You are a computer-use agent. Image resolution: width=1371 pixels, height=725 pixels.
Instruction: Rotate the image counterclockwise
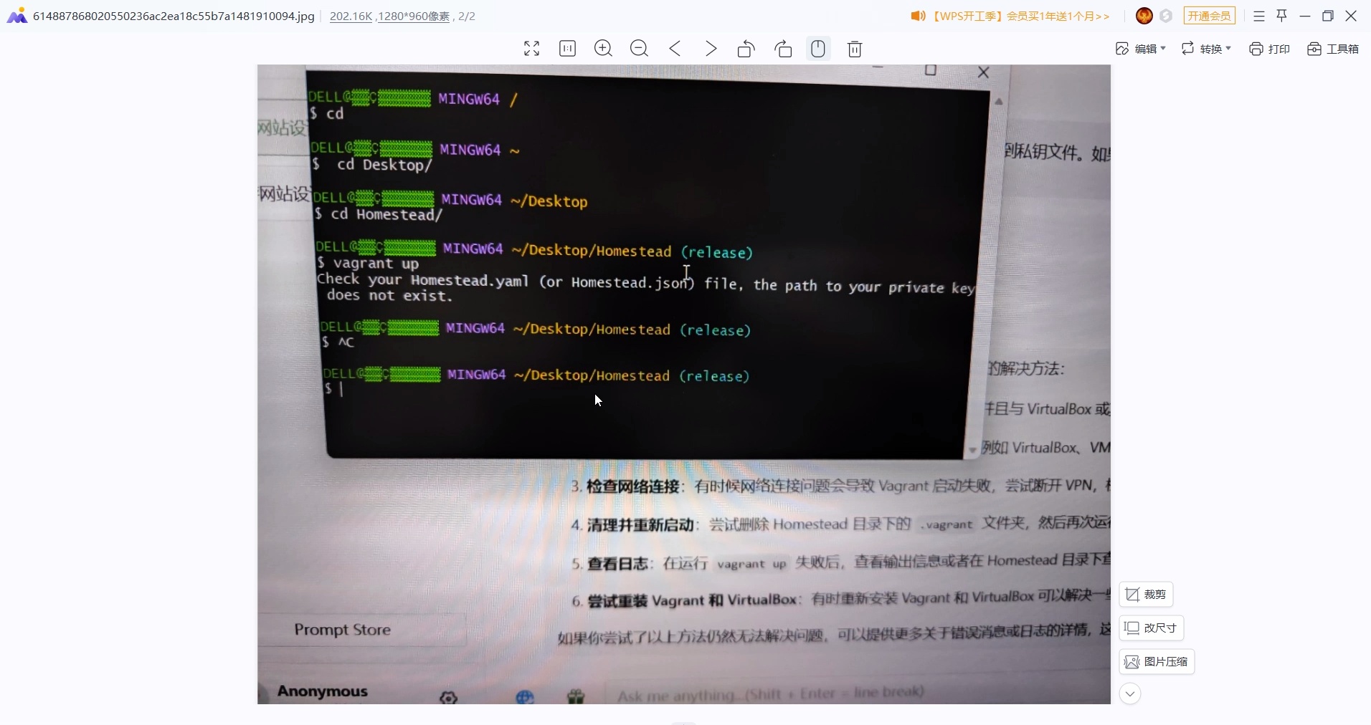coord(746,49)
